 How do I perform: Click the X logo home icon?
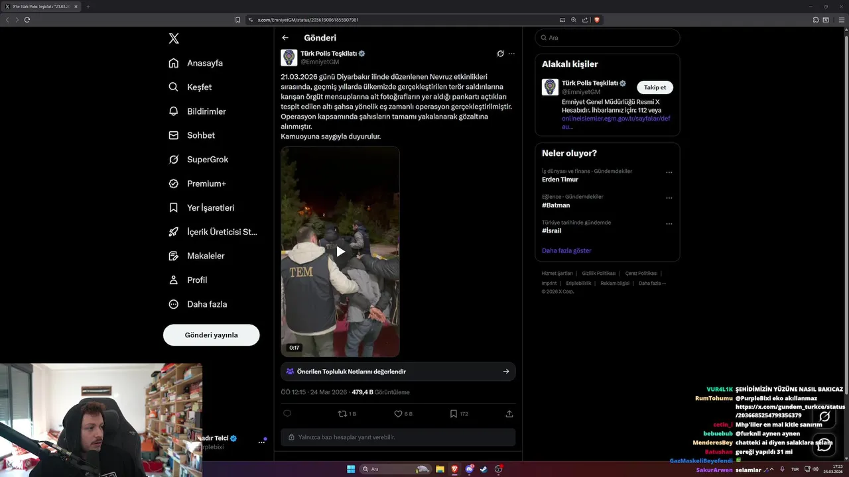pos(174,38)
